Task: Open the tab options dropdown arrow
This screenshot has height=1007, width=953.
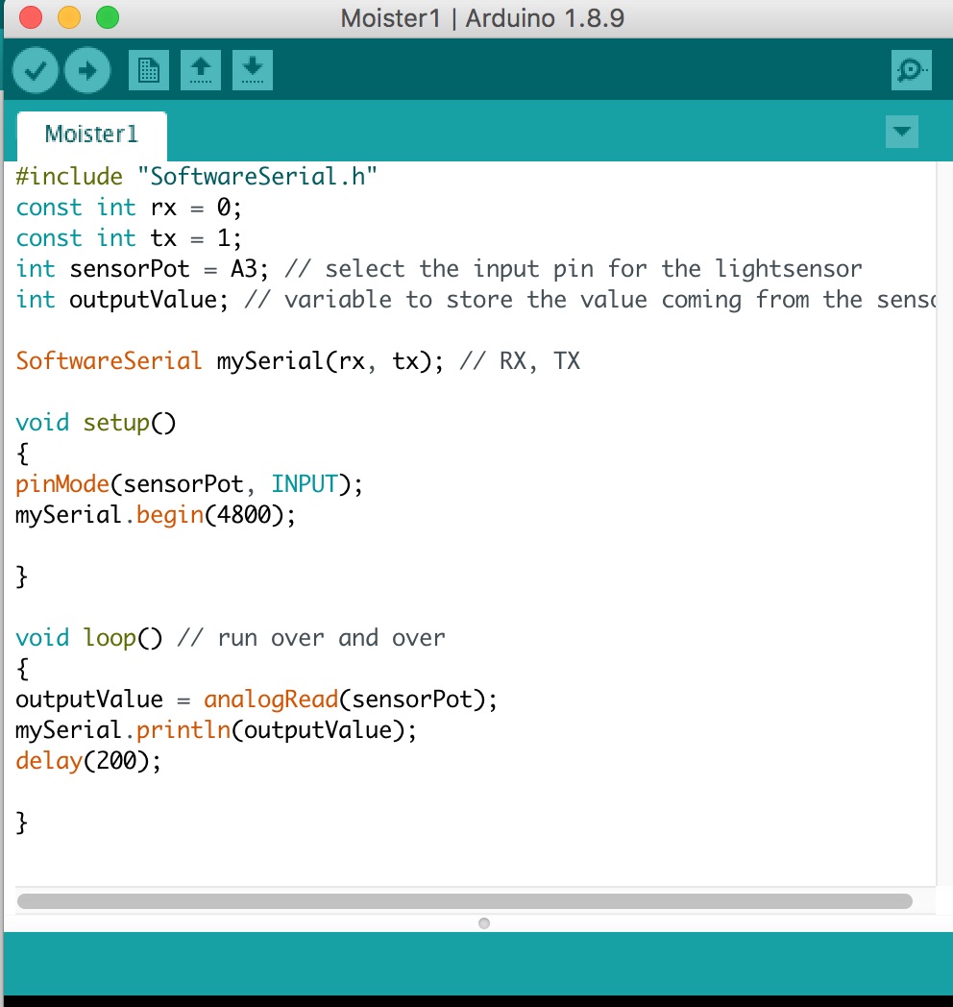Action: point(902,132)
